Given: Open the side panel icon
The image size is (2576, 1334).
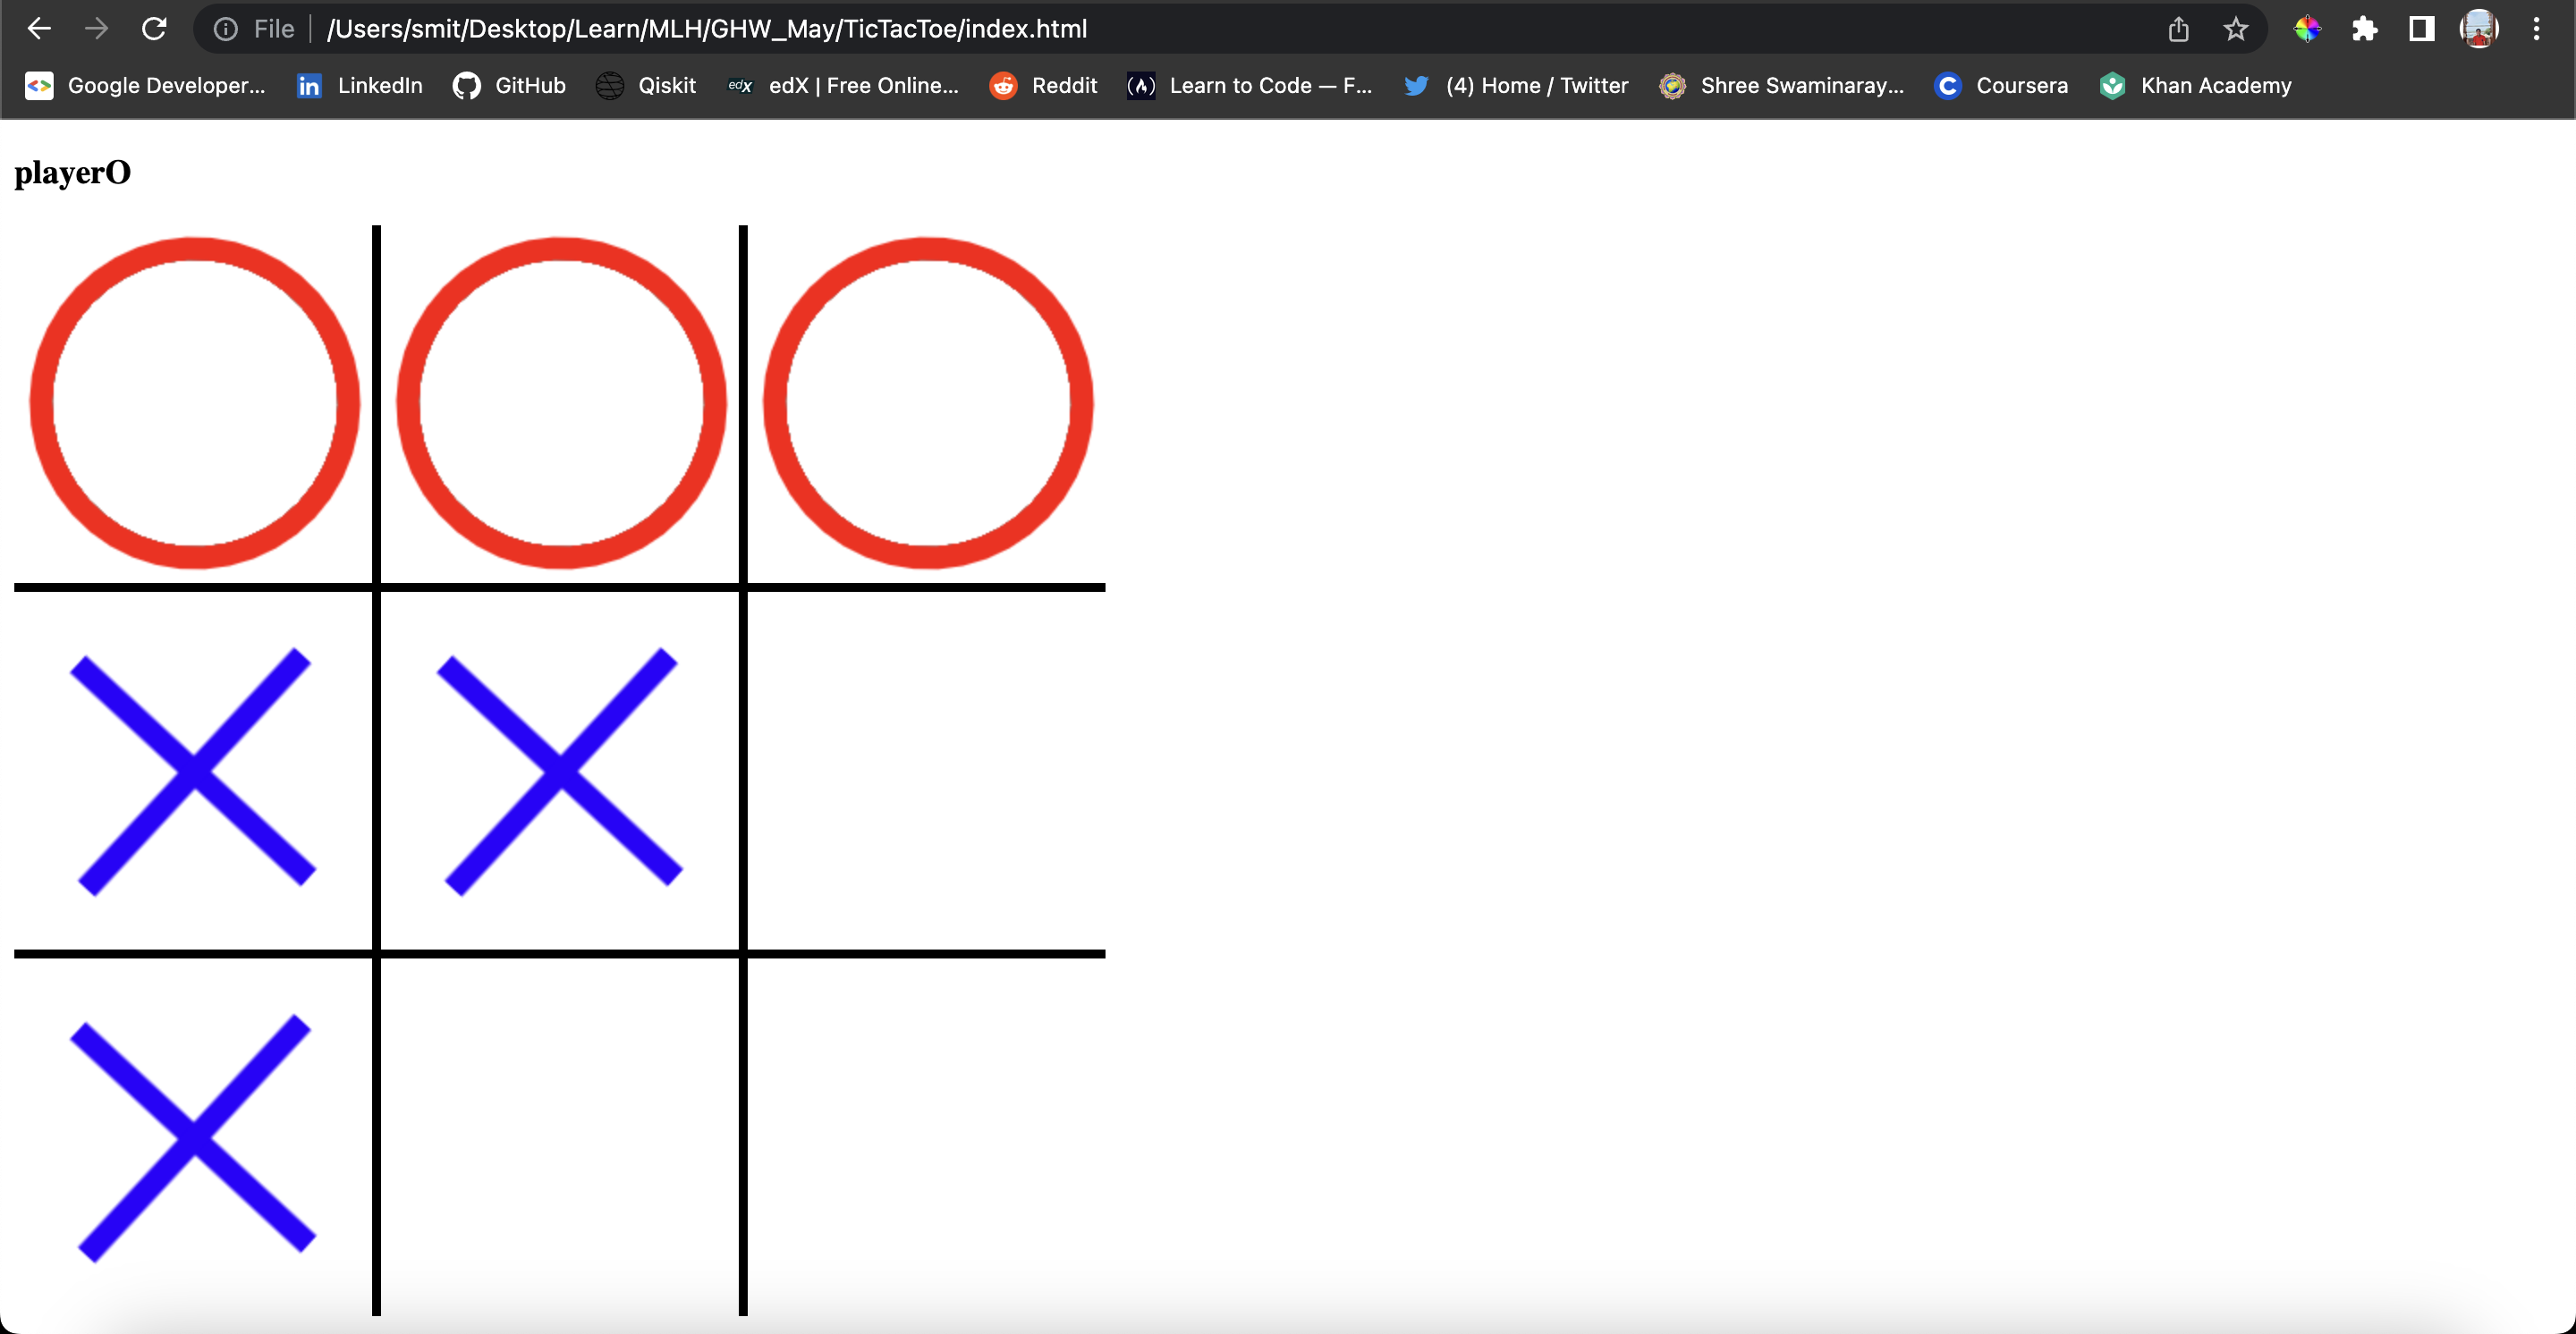Looking at the screenshot, I should (2420, 28).
